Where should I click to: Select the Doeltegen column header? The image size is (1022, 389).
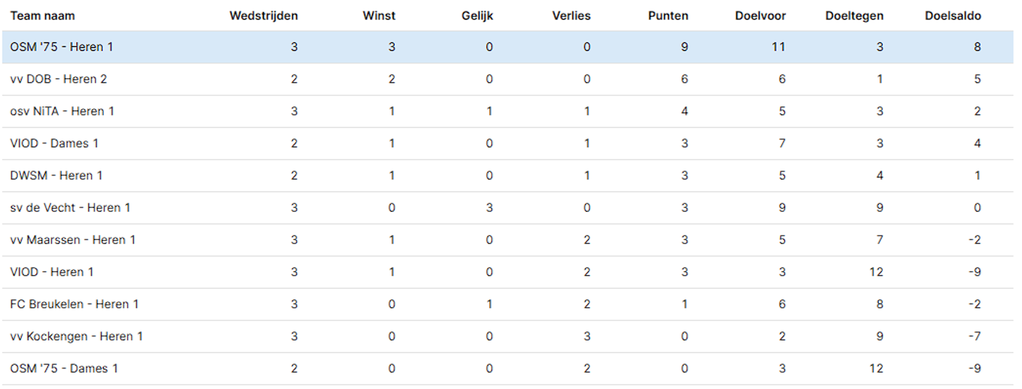tap(854, 16)
